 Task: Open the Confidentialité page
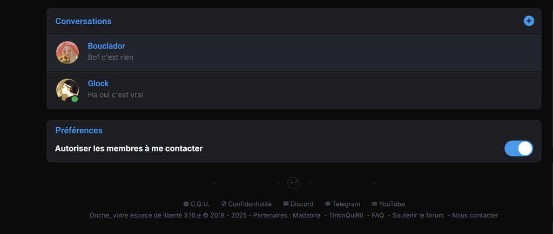coord(249,204)
